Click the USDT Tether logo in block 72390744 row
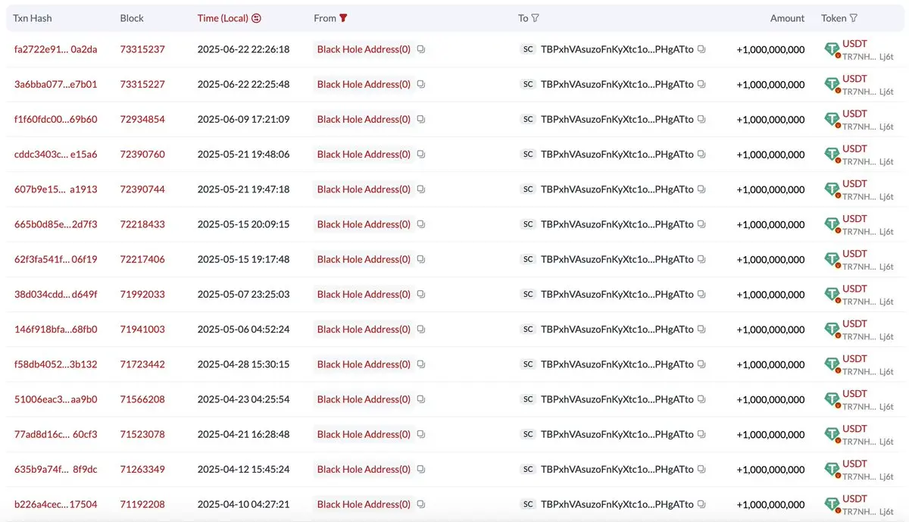Viewport: 909px width, 522px height. 832,189
